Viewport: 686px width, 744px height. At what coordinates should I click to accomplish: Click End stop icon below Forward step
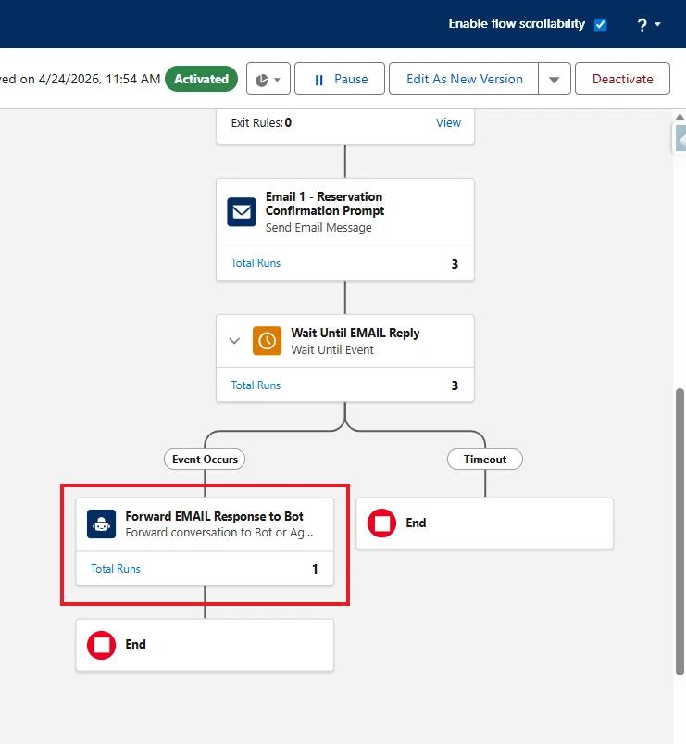tap(102, 645)
